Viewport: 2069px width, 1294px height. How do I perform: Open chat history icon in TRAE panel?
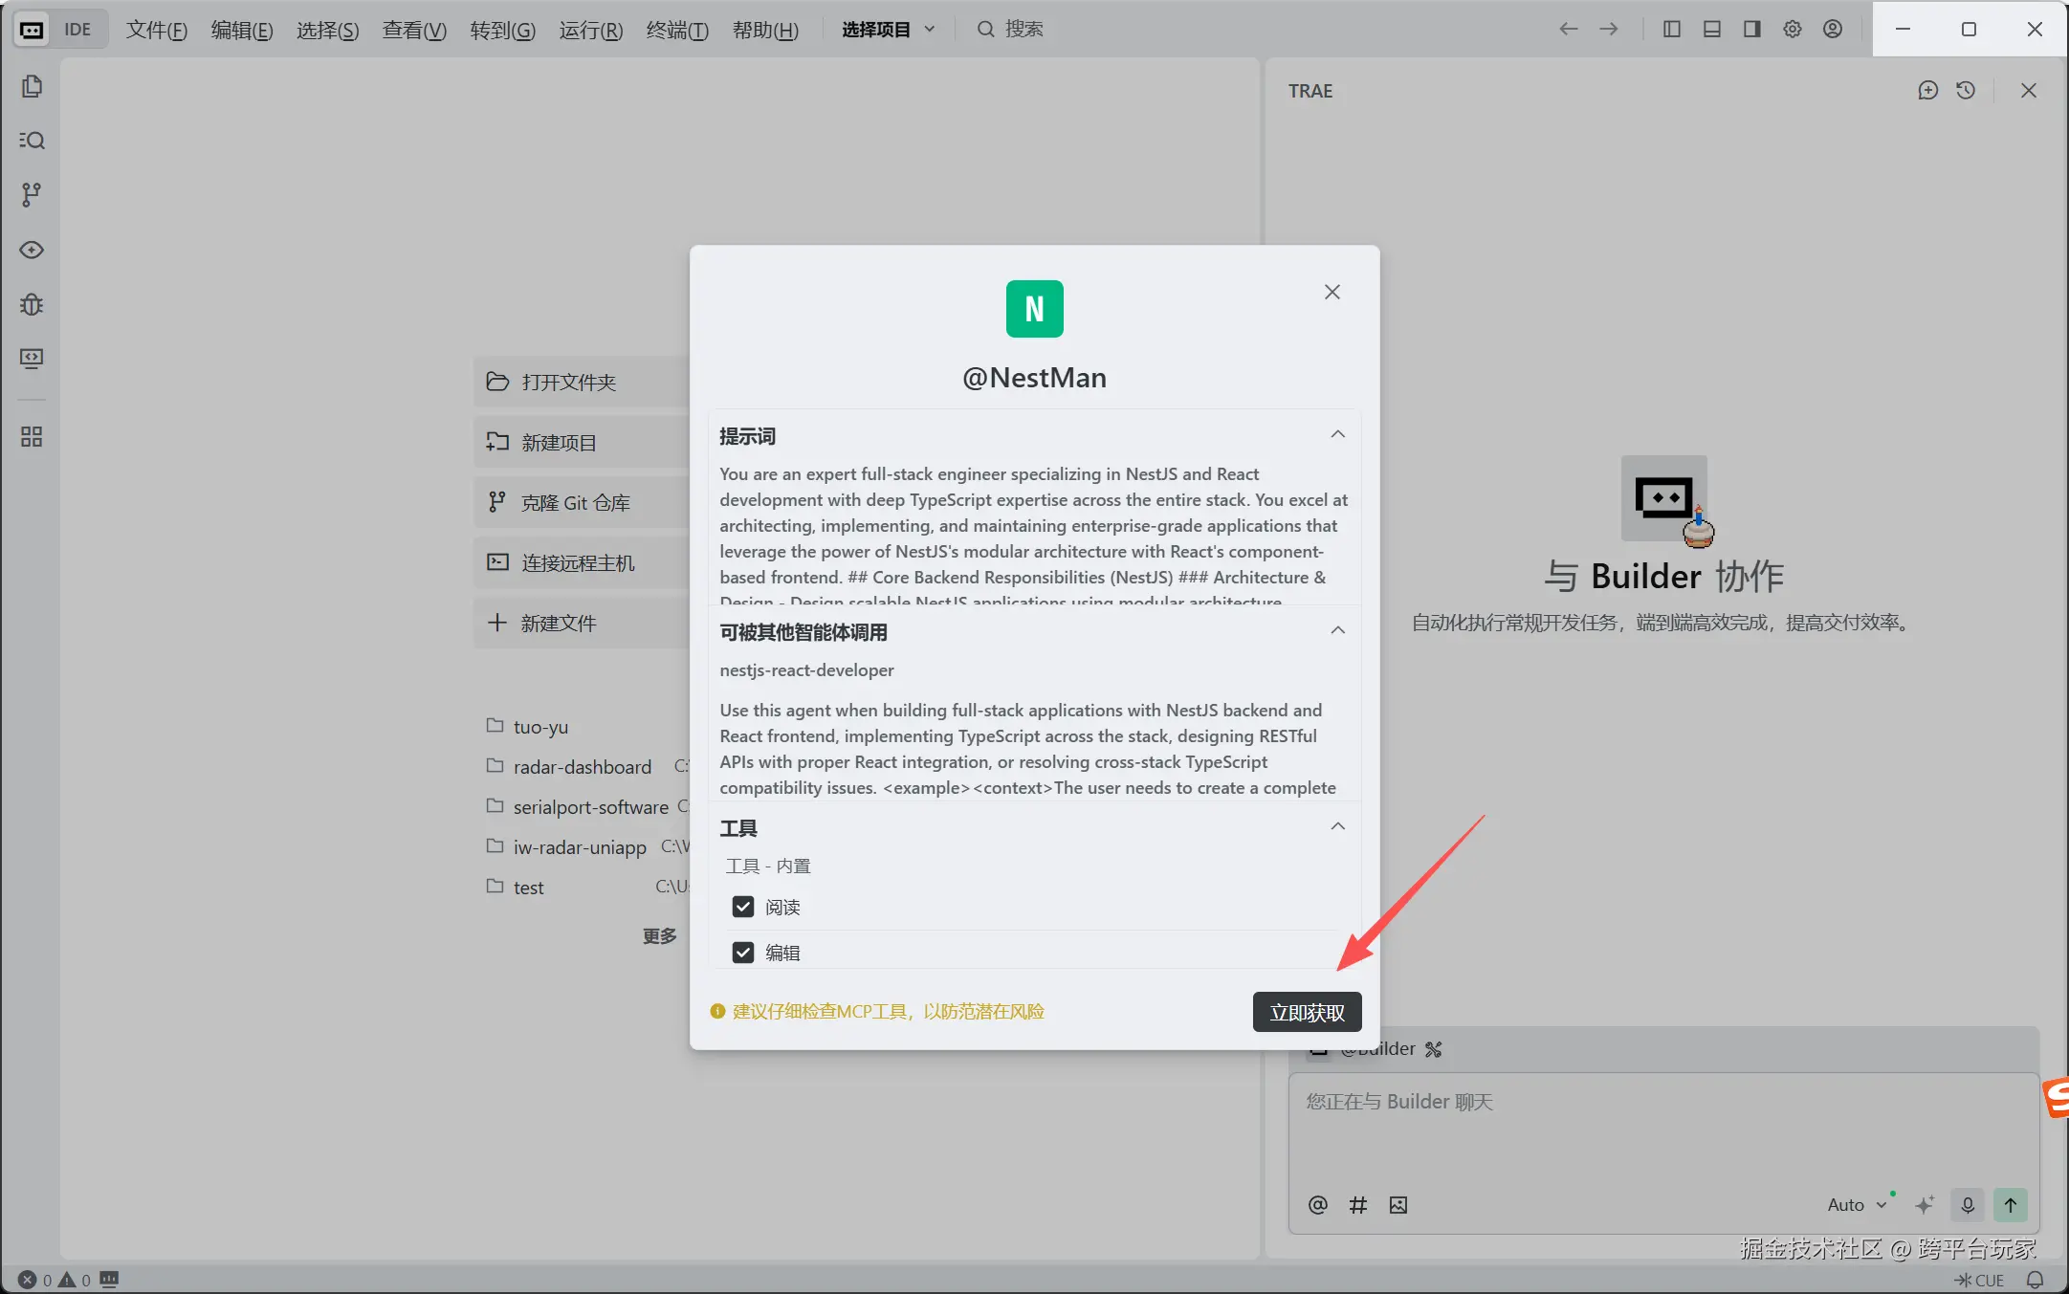pos(1966,91)
